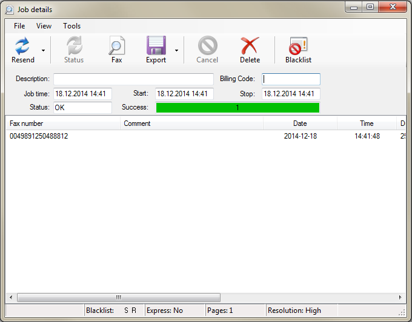
Task: Open the Fax document viewer icon
Action: click(x=116, y=47)
